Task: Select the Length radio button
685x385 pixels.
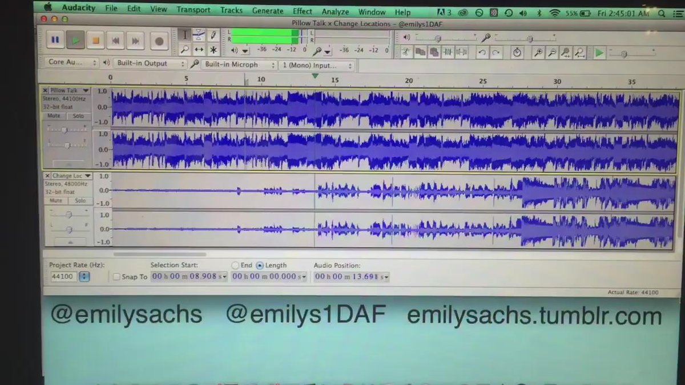Action: (260, 265)
